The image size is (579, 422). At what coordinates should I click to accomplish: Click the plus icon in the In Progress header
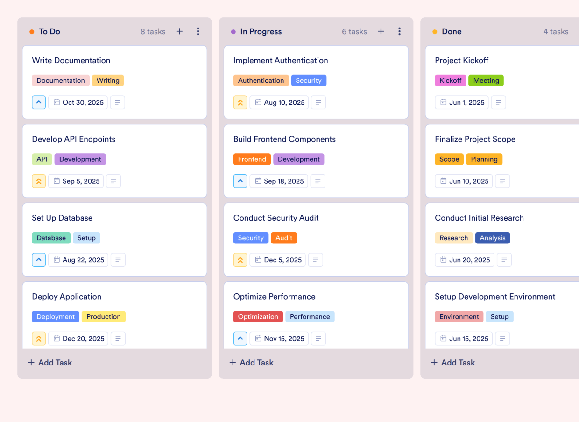(381, 31)
